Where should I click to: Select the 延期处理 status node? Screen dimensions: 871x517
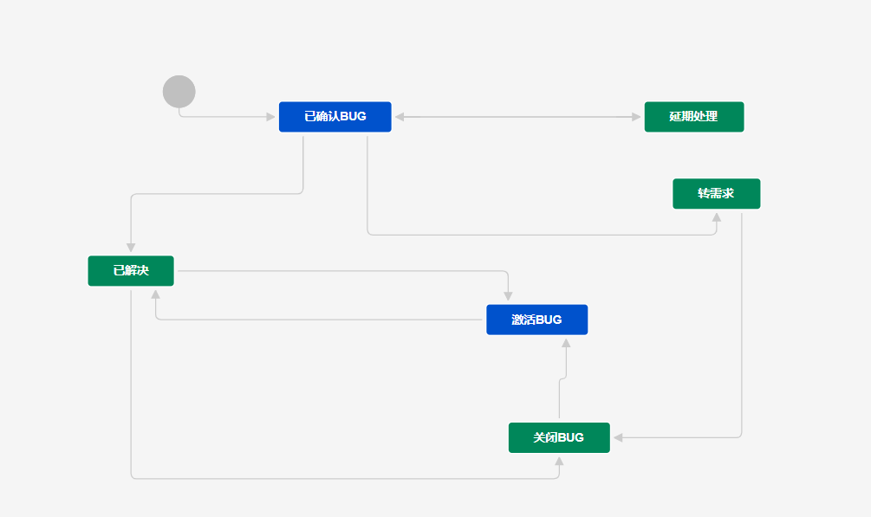pyautogui.click(x=694, y=117)
